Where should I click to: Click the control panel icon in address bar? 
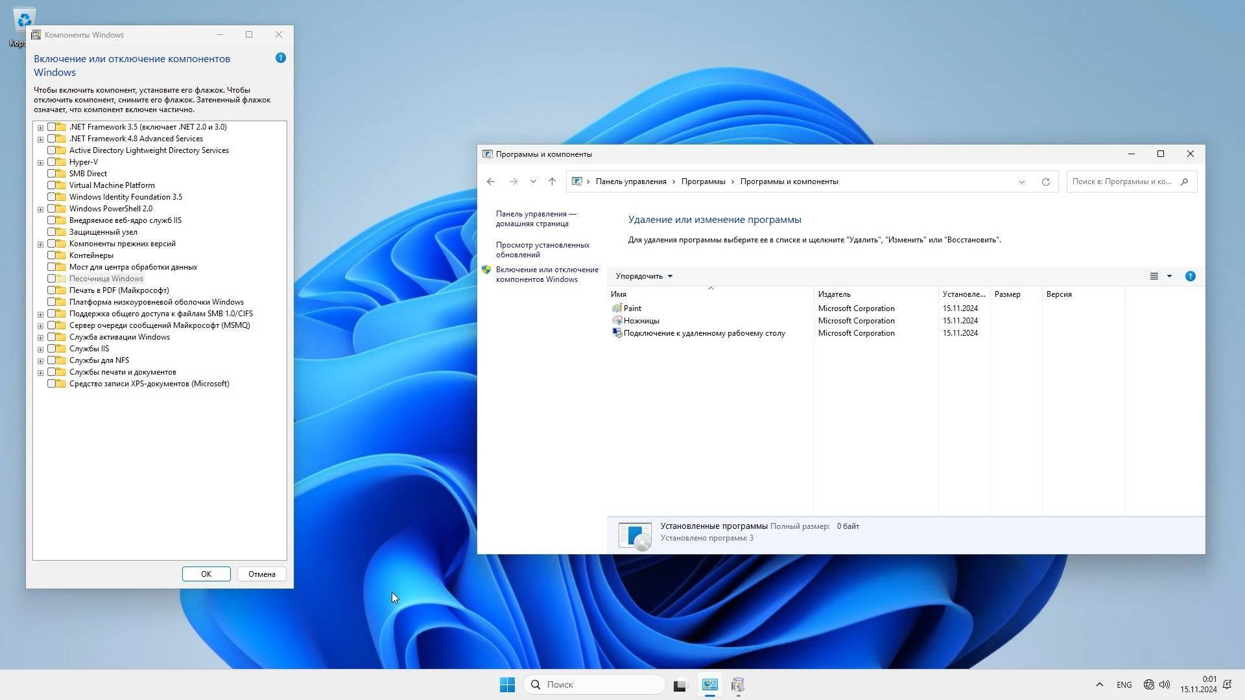pos(576,181)
